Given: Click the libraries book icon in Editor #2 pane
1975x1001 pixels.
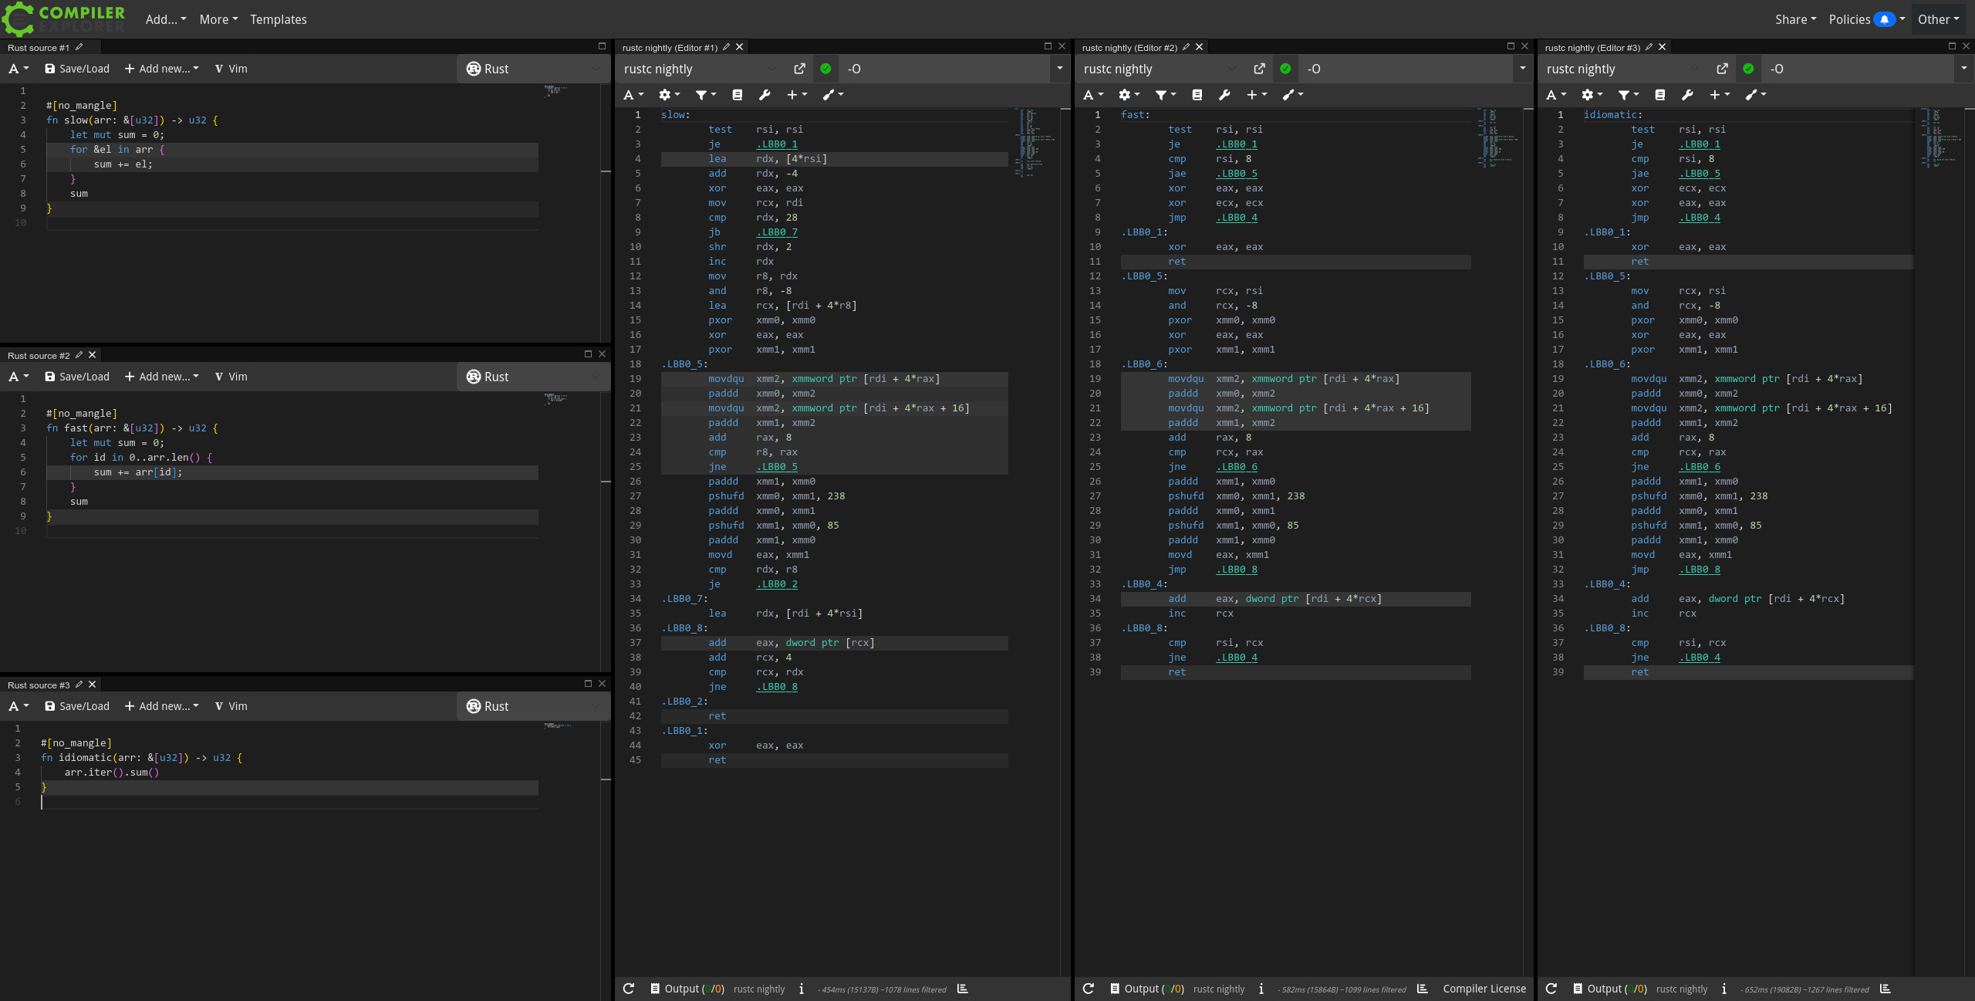Looking at the screenshot, I should 1197,95.
